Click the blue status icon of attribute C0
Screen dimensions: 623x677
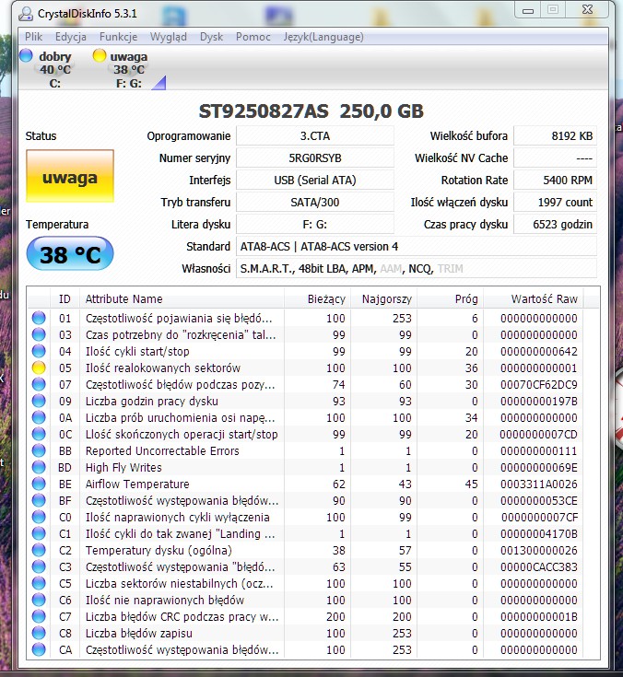39,517
